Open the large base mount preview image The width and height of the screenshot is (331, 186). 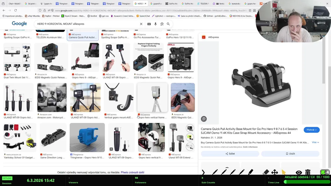coord(260,83)
